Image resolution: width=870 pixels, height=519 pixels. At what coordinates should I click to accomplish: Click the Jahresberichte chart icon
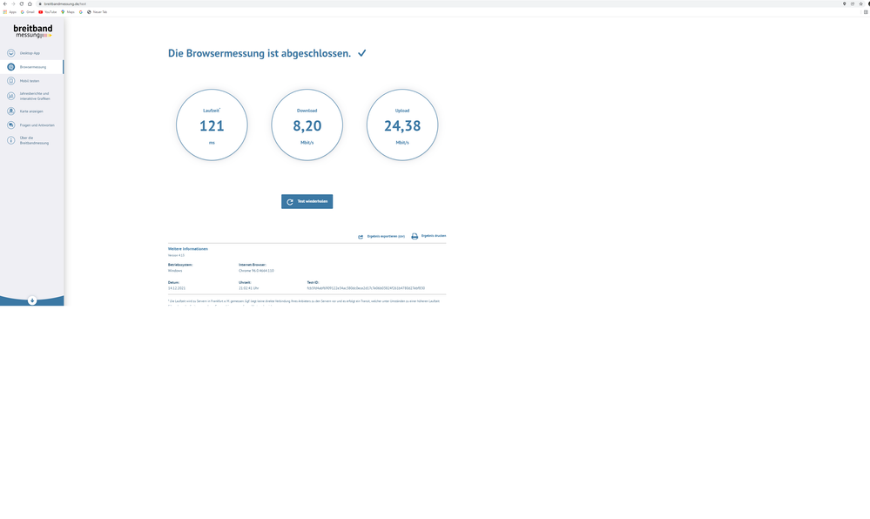point(11,96)
